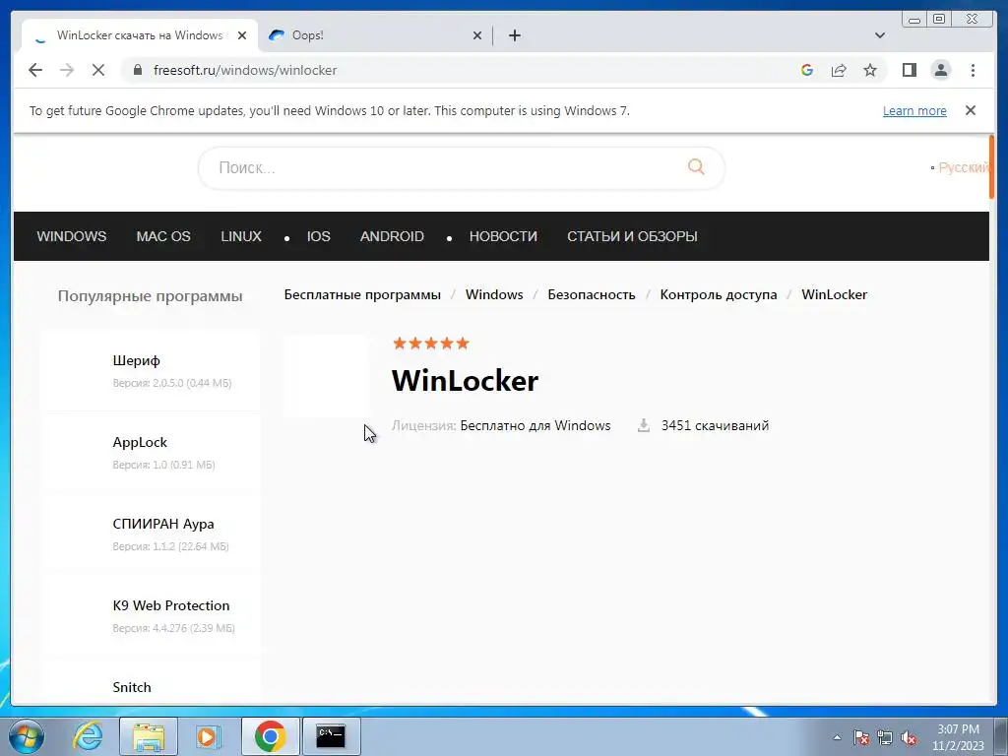Open Chrome three-dot menu

pos(973,70)
